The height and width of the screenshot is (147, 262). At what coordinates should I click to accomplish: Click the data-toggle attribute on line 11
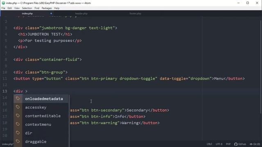click(x=173, y=78)
